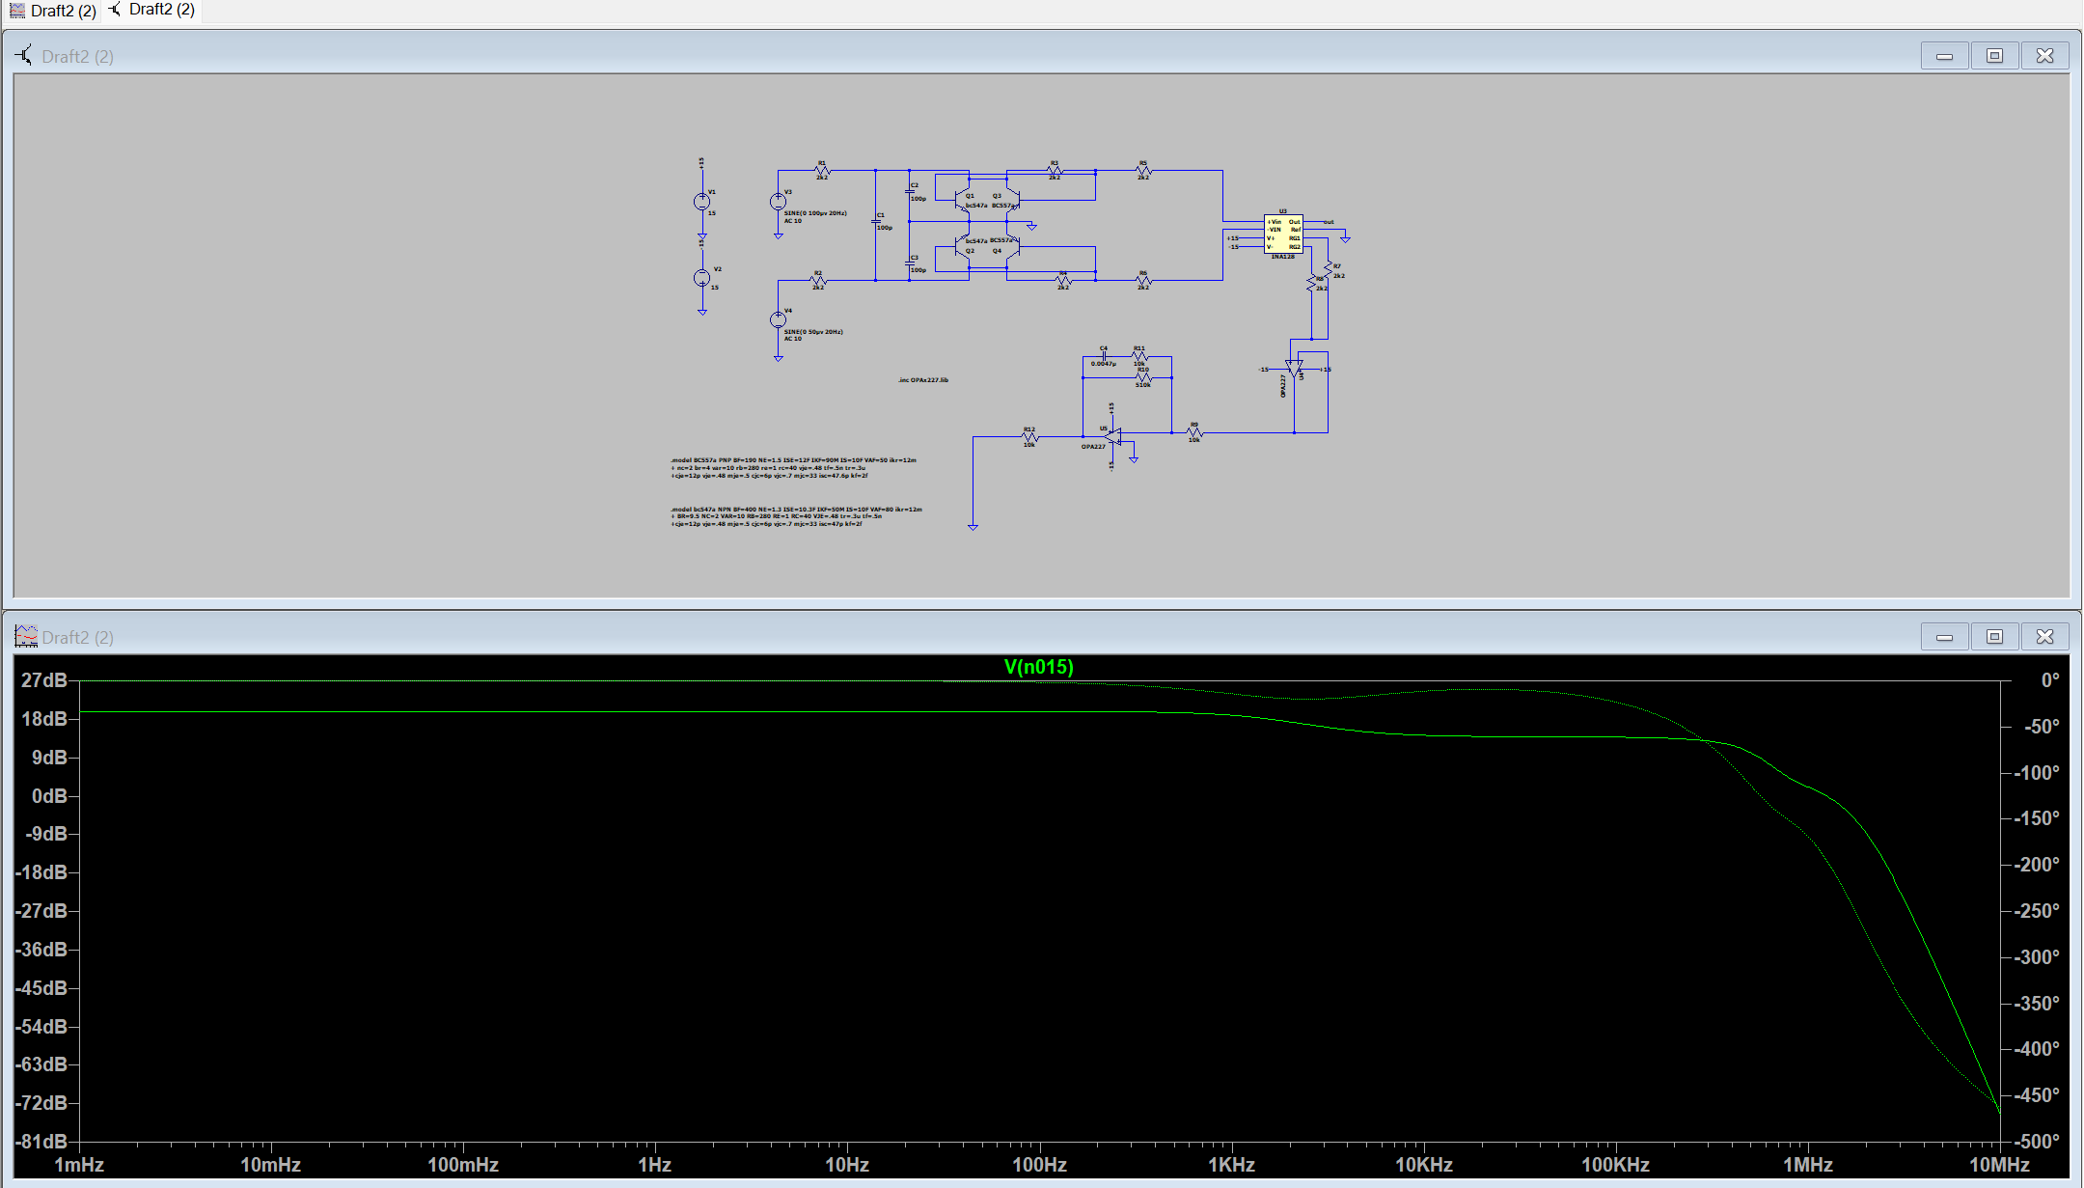Close the schematic window
The image size is (2084, 1188).
click(x=2044, y=56)
